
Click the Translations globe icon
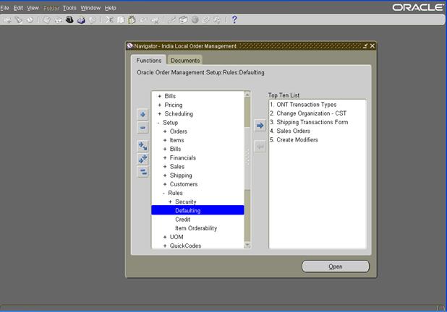tap(195, 20)
